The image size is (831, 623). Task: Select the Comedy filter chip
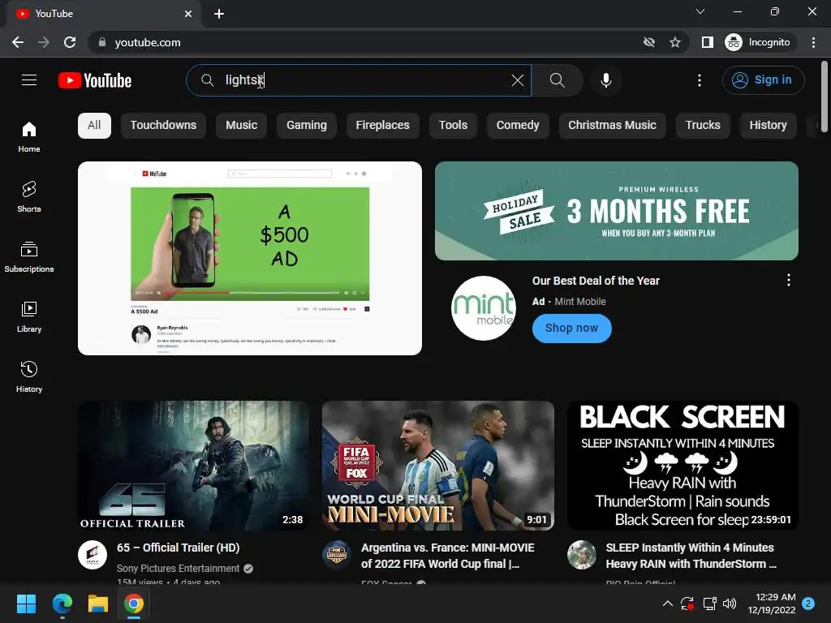tap(518, 126)
